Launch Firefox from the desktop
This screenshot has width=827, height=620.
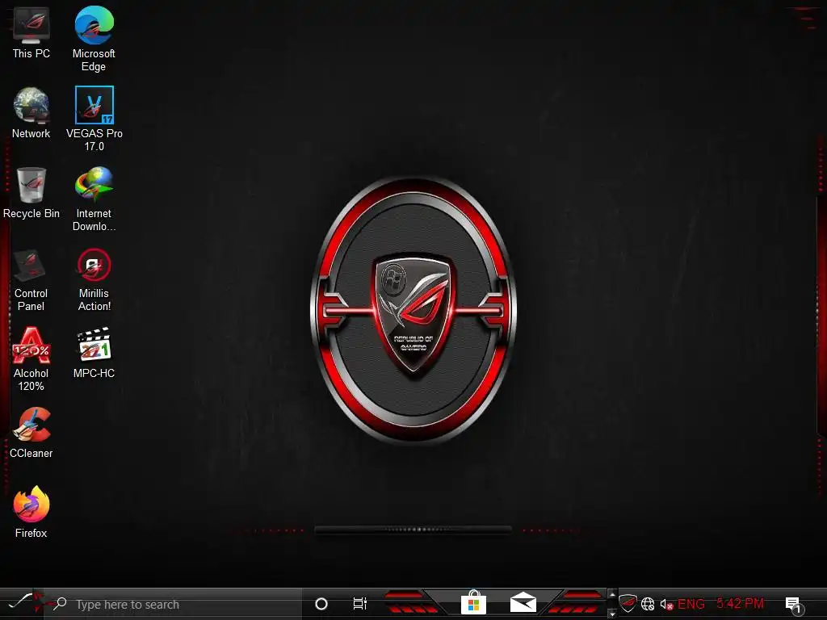pos(31,513)
